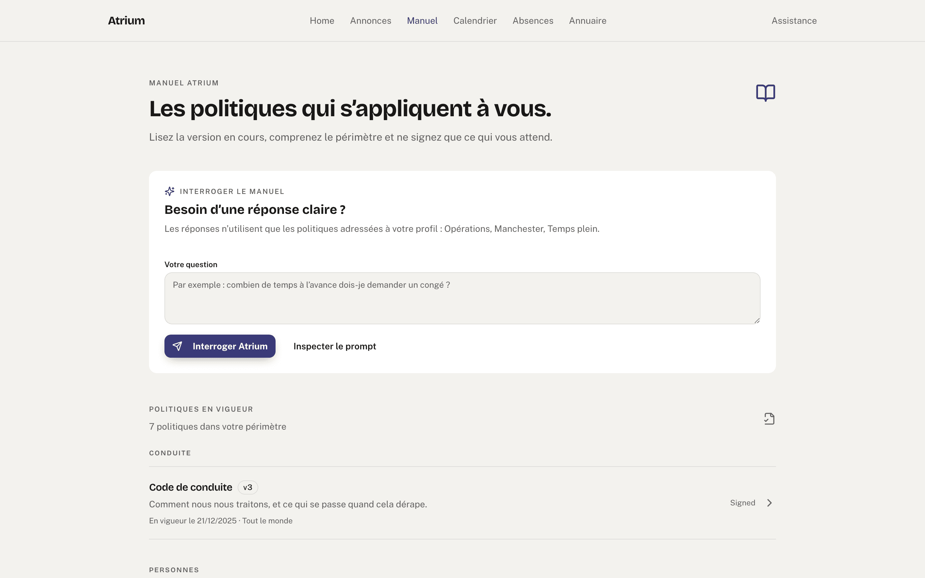
Task: Click '7 politiques dans votre périmètre' text
Action: [217, 427]
